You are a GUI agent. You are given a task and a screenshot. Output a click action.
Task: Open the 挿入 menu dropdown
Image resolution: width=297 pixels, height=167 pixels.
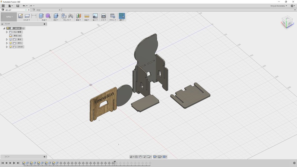95,20
